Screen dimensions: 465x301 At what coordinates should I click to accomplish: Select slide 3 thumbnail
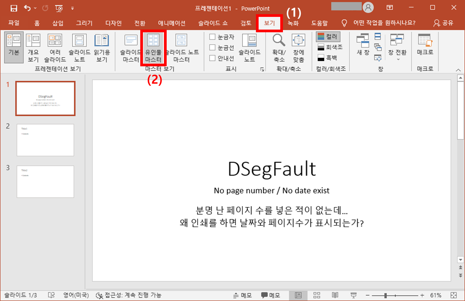click(x=45, y=181)
